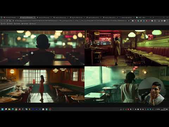
Task: Click the browser address bar URL
Action: pyautogui.click(x=71, y=21)
